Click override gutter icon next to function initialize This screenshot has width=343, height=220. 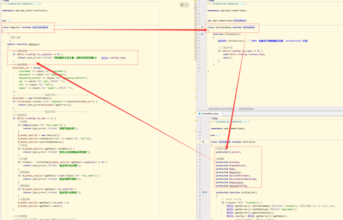(202, 34)
